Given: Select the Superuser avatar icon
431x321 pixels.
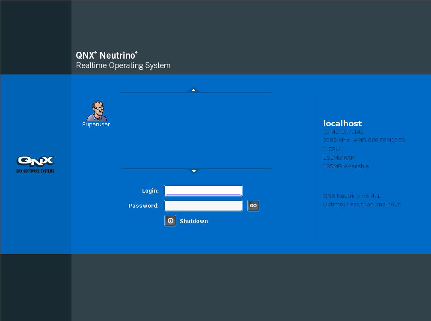Looking at the screenshot, I should point(96,111).
